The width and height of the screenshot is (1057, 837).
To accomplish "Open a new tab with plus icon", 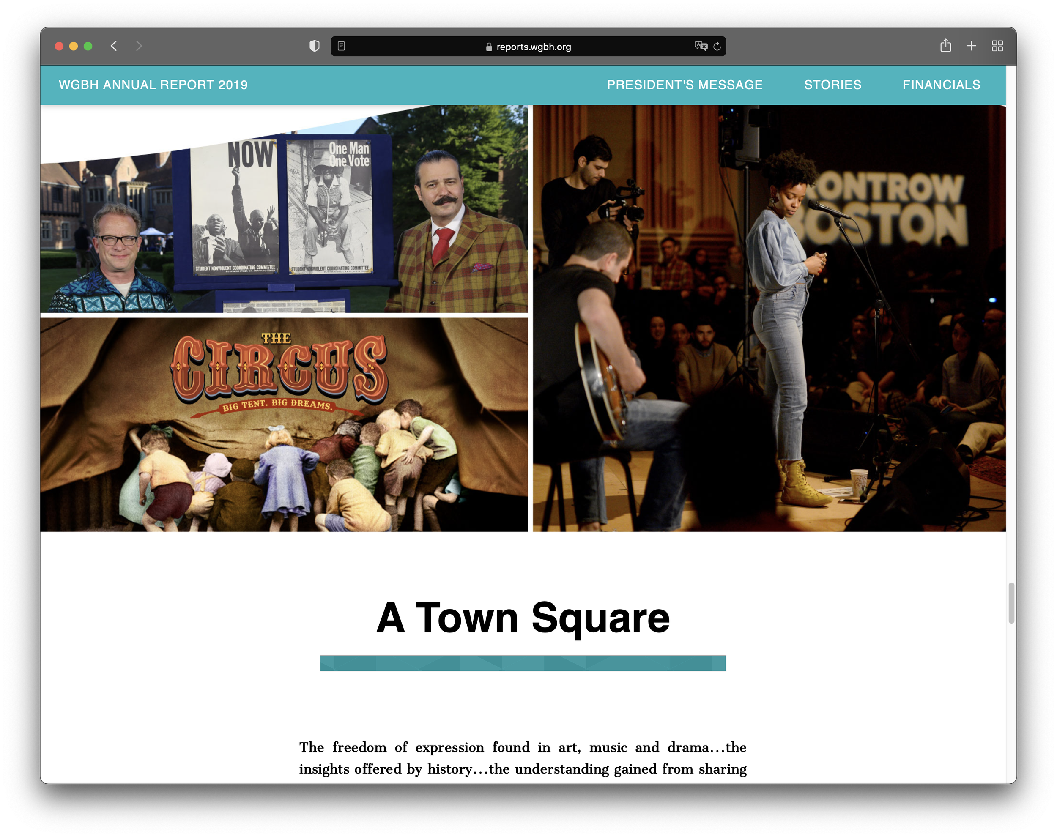I will pyautogui.click(x=971, y=46).
